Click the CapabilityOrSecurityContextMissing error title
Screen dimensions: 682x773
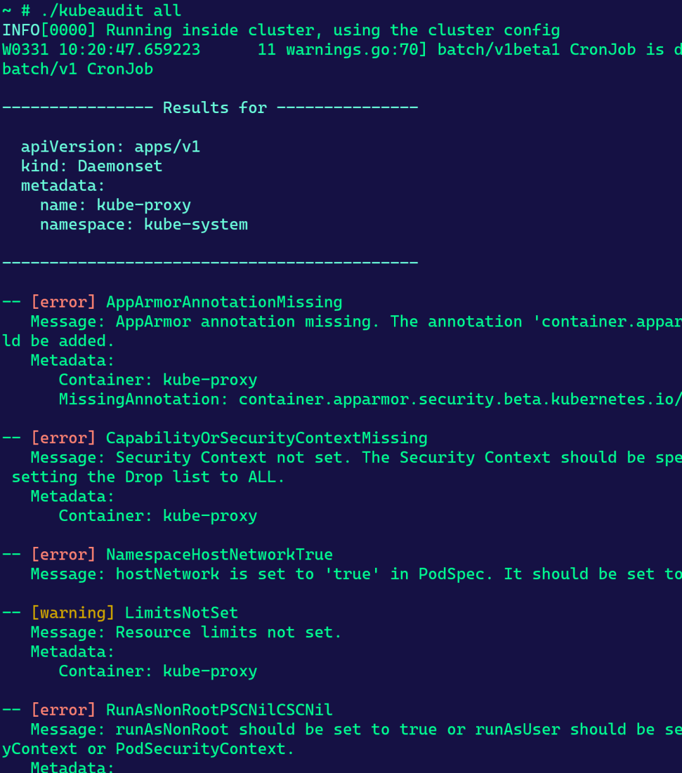click(x=266, y=438)
